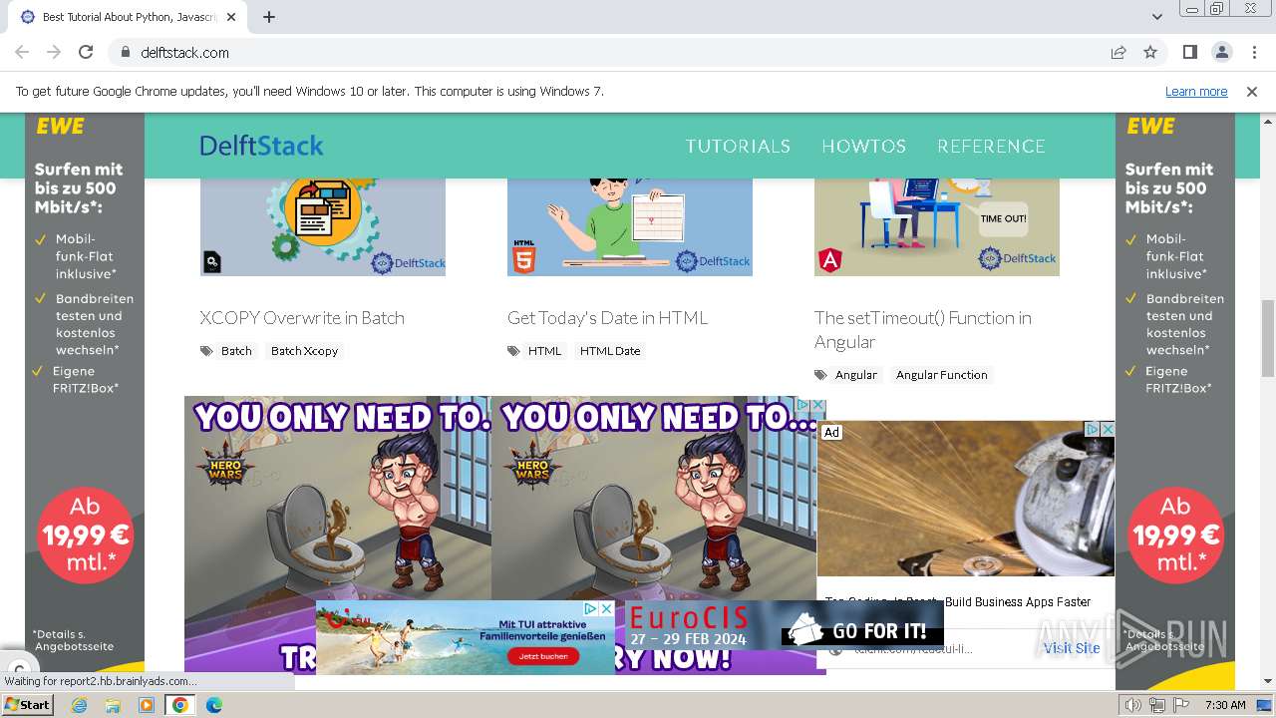Click the scrollbar down arrow
The height and width of the screenshot is (718, 1276).
coord(1268,682)
